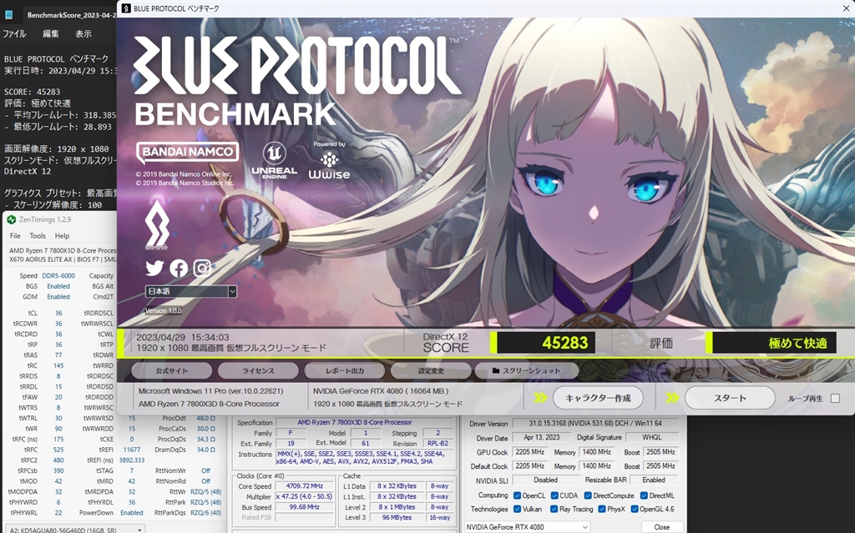Image resolution: width=855 pixels, height=533 pixels.
Task: Open the ZenTimings File menu
Action: click(15, 236)
